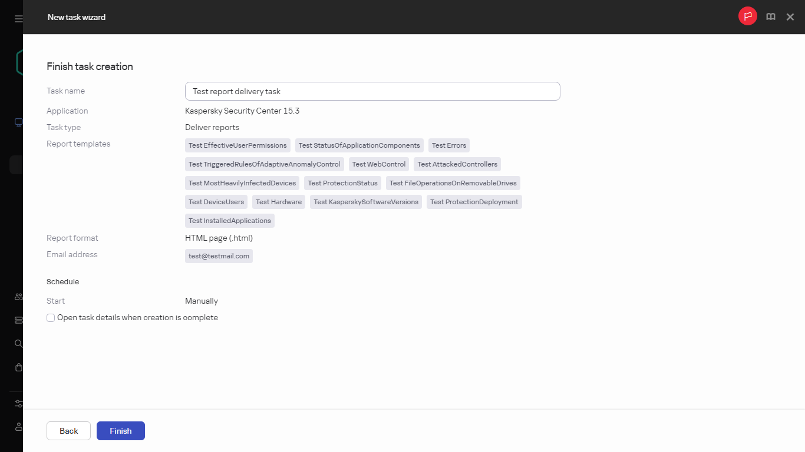
Task: Select the monitoring devices icon in sidebar
Action: (x=18, y=122)
